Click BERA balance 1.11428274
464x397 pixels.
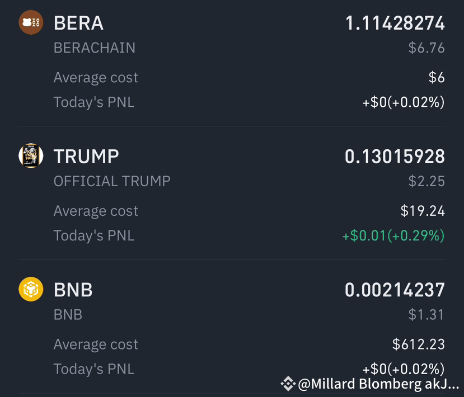[x=395, y=23]
